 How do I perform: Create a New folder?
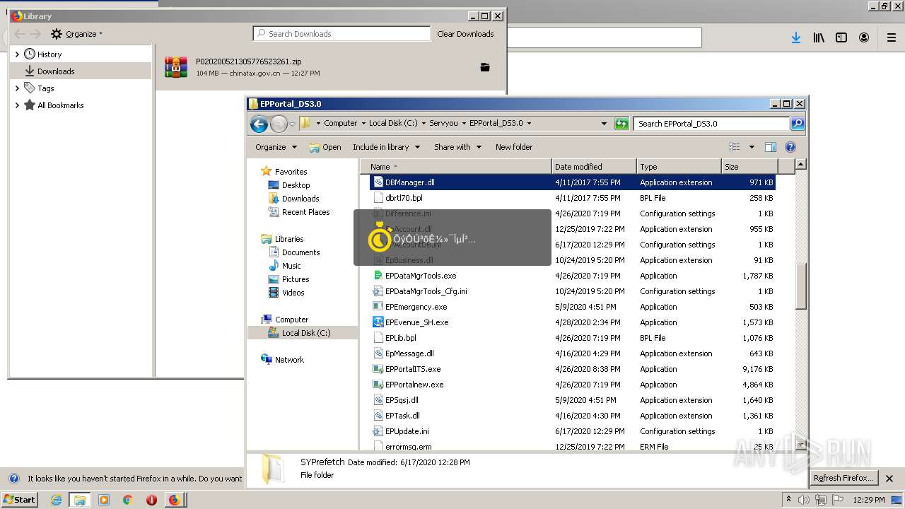(x=514, y=147)
